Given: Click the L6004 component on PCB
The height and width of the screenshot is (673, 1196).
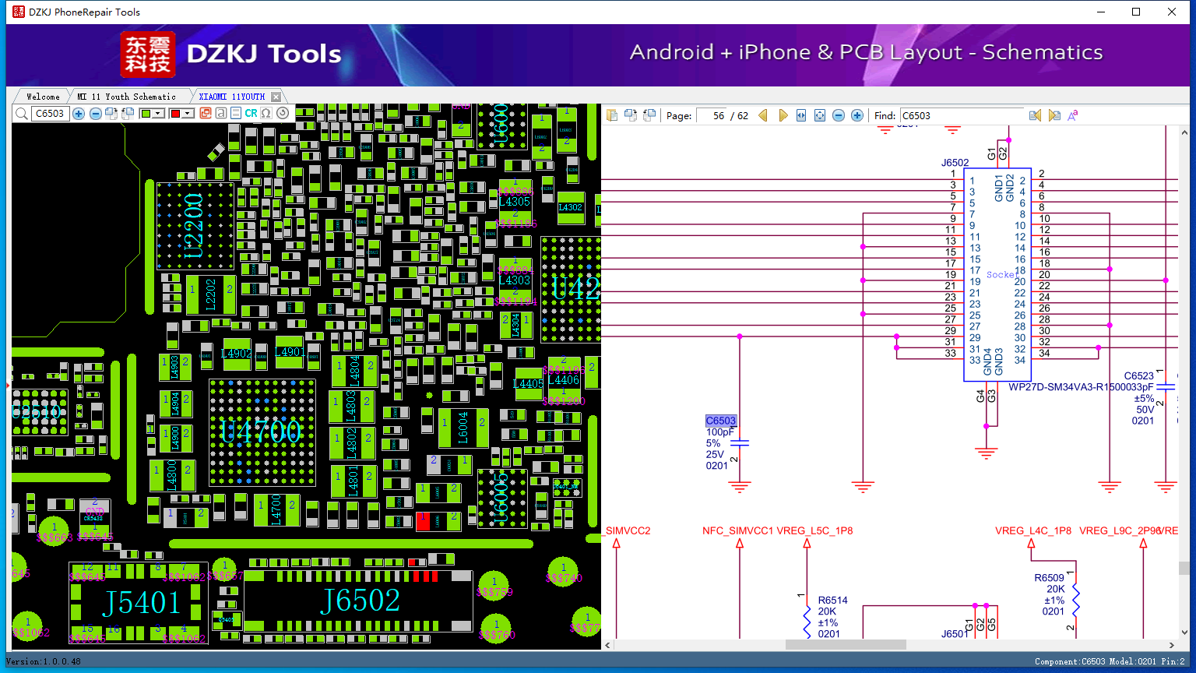Looking at the screenshot, I should pos(463,428).
